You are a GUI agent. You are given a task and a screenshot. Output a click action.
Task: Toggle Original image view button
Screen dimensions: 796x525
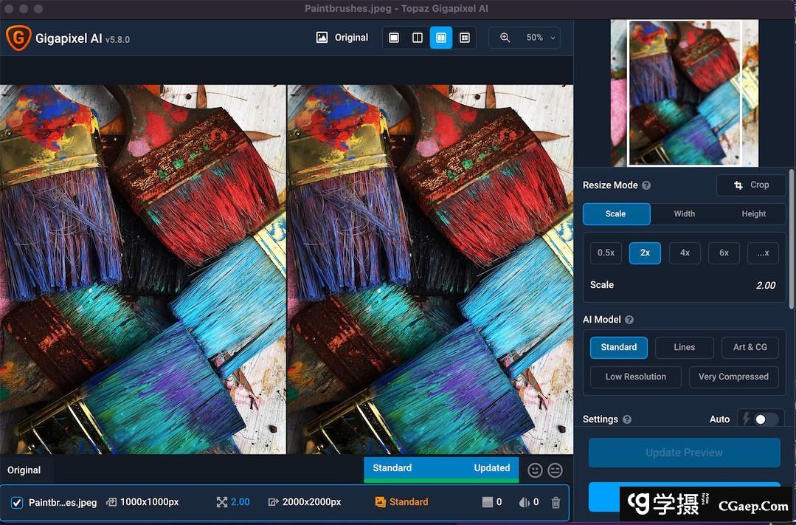(x=342, y=38)
